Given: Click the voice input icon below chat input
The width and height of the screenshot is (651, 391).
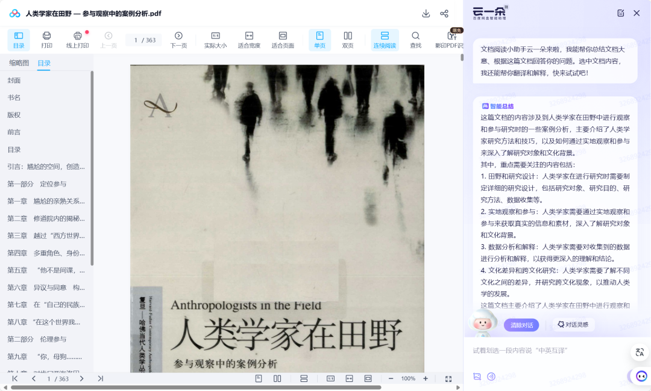Looking at the screenshot, I should coord(491,376).
